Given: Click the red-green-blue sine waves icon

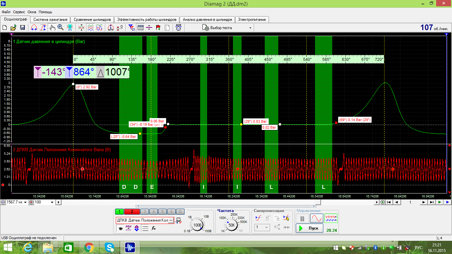Looking at the screenshot, I should pos(99,28).
